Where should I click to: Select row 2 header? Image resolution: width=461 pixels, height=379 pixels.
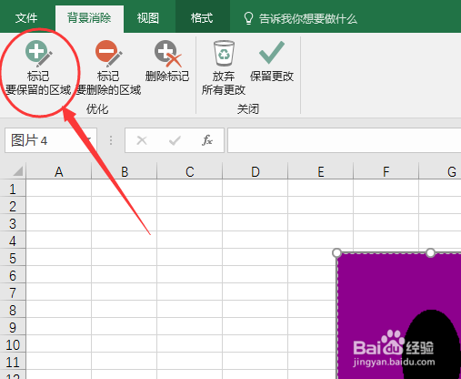[x=13, y=206]
